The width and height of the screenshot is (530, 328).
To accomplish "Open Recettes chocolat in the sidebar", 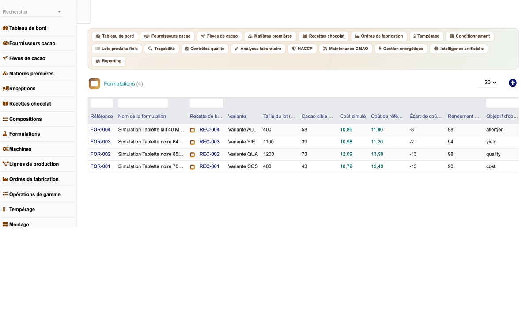I will click(x=26, y=104).
